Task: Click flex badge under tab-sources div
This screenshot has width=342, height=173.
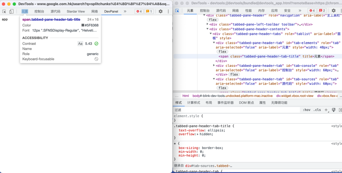Action: coord(222,88)
